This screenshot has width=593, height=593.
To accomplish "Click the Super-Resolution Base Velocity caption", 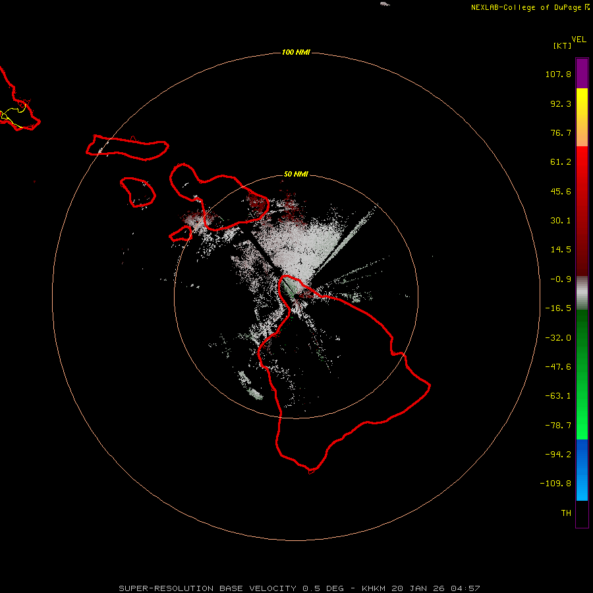I will [x=299, y=588].
